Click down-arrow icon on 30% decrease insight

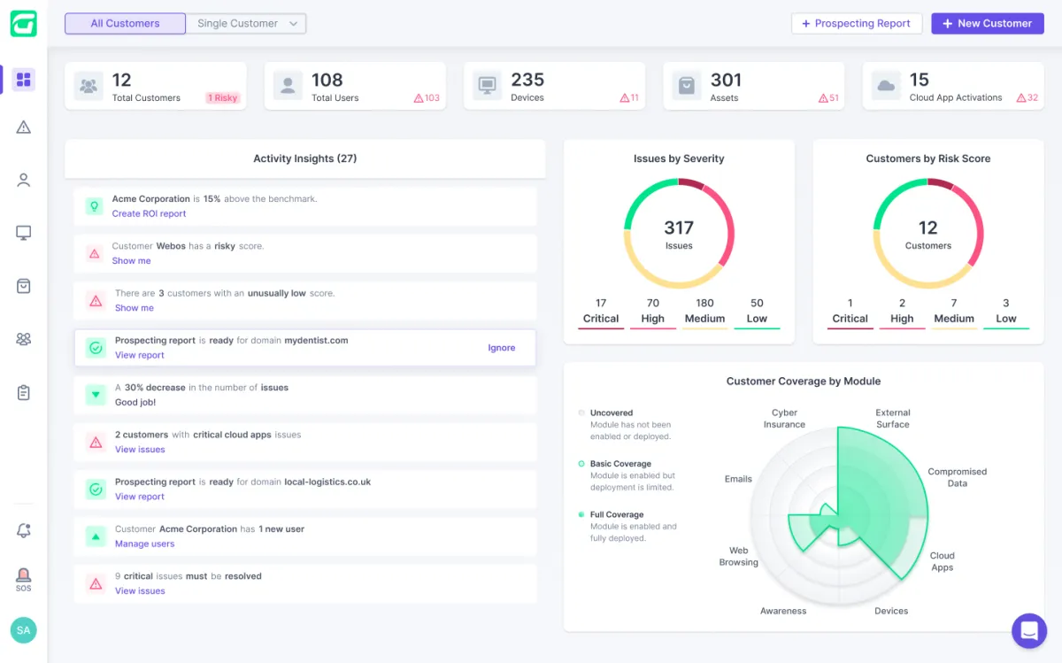(96, 395)
